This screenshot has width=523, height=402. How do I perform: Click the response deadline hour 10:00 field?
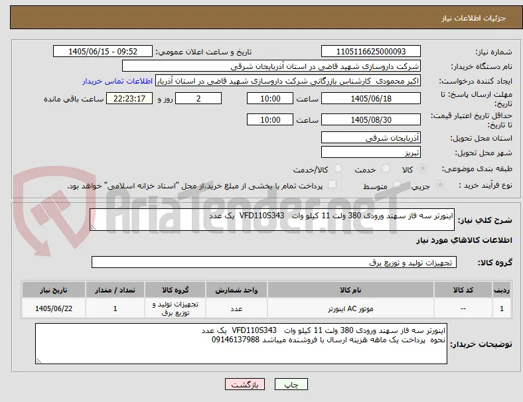270,99
